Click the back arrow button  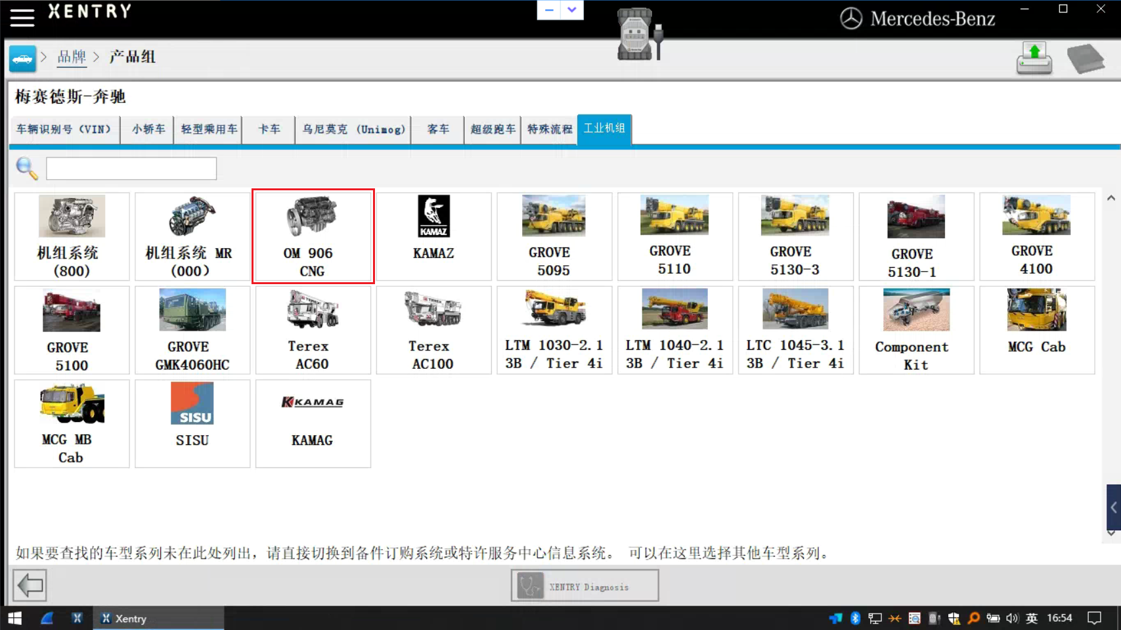click(x=30, y=585)
